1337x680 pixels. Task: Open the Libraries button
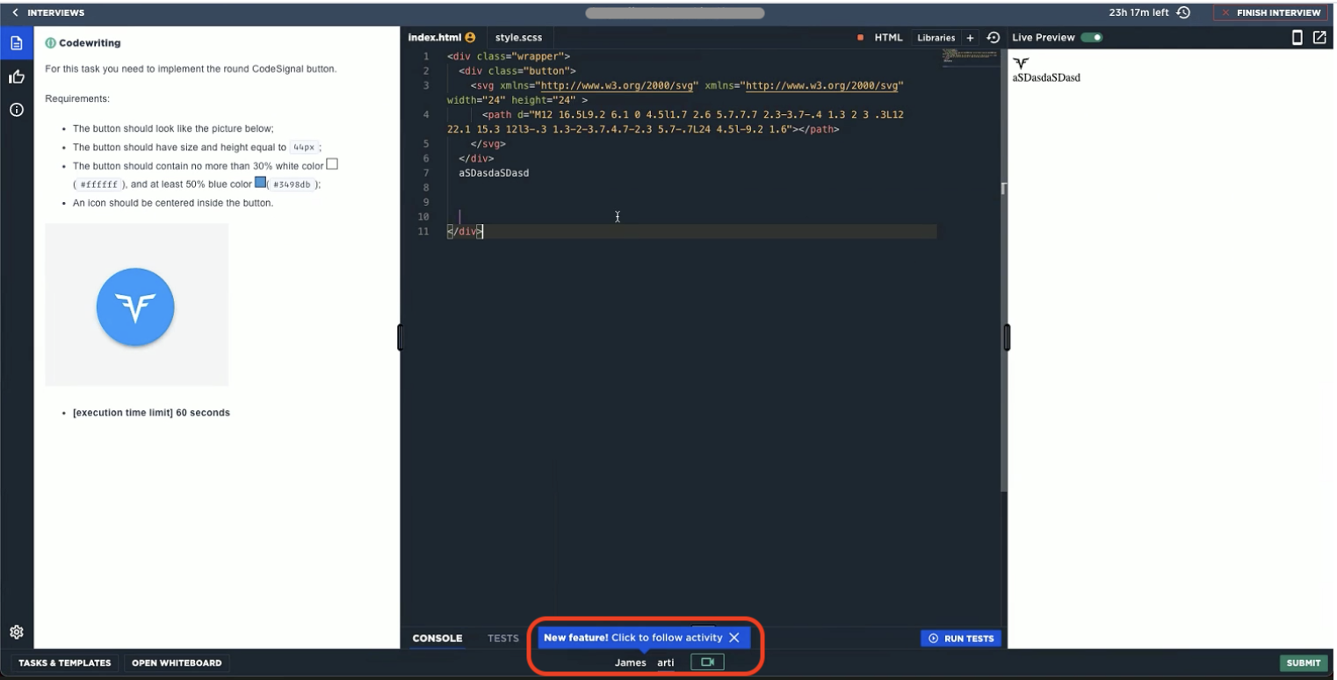pos(936,38)
